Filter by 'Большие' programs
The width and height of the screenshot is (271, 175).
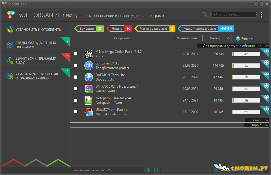[89, 29]
